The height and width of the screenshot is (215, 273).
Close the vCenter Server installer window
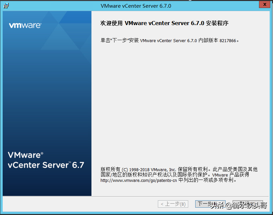[265, 4]
